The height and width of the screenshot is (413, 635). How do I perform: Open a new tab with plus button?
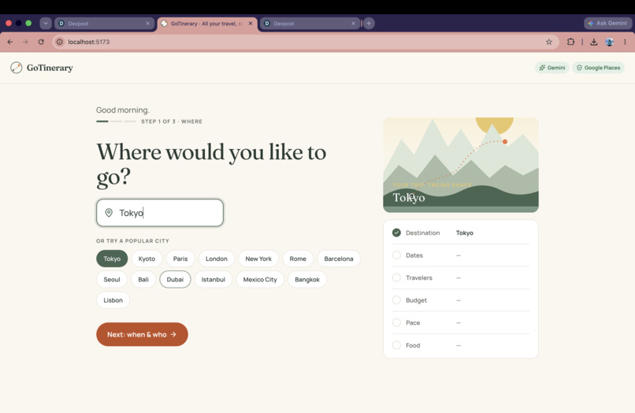[369, 24]
